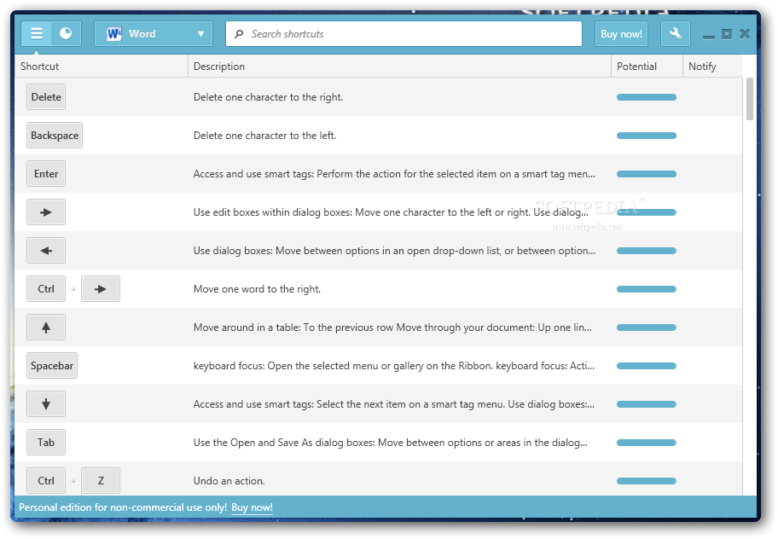The height and width of the screenshot is (539, 778).
Task: Open settings with the wrench icon
Action: 676,34
